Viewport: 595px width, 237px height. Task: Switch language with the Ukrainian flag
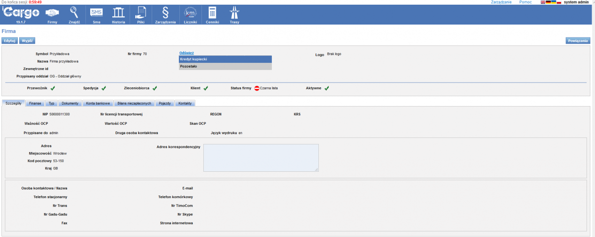pos(554,2)
